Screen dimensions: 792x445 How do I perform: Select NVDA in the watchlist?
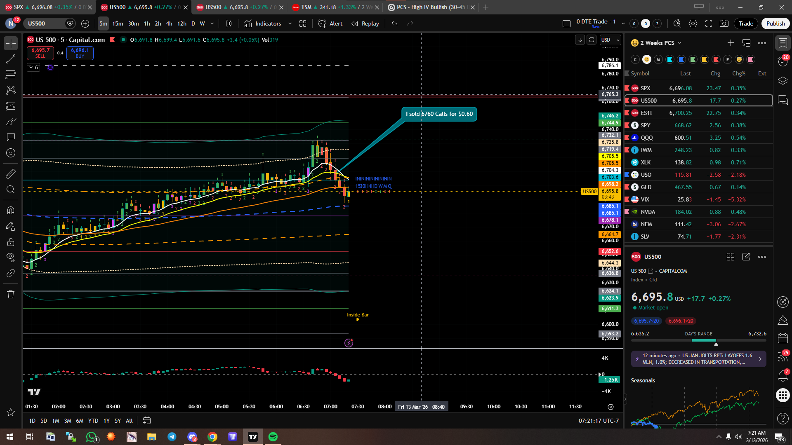(648, 212)
